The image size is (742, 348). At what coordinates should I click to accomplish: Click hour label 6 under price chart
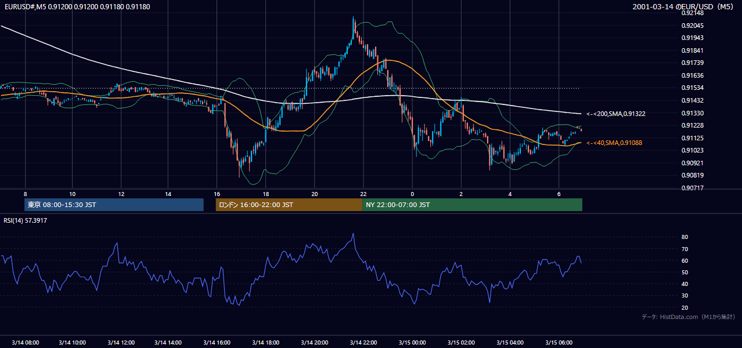(559, 194)
